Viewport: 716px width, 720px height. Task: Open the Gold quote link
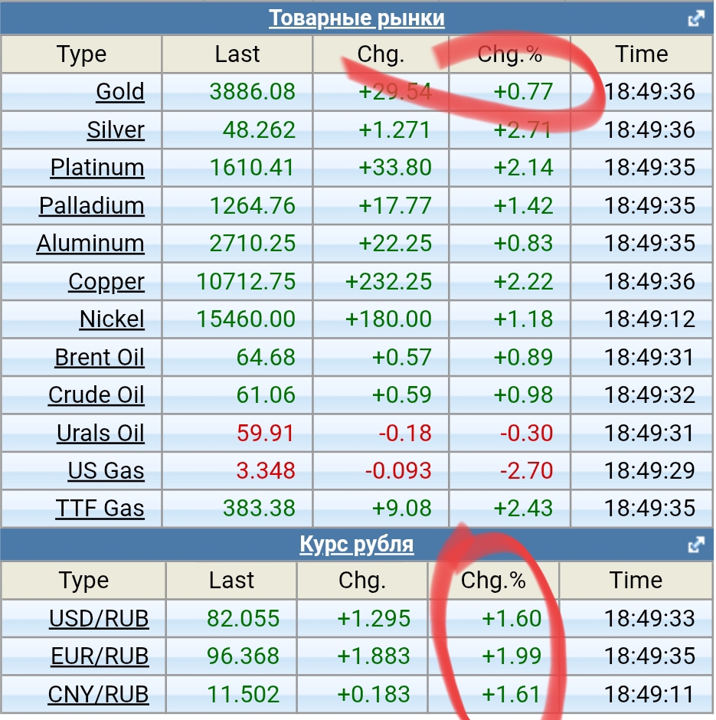point(119,92)
